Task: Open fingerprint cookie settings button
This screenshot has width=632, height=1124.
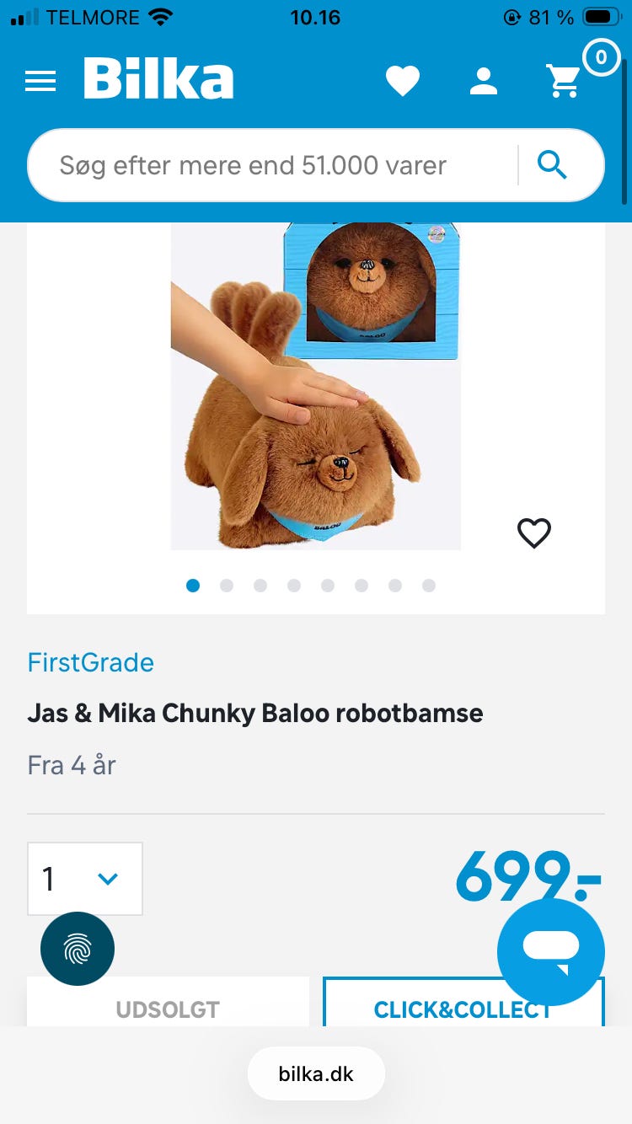Action: (78, 949)
